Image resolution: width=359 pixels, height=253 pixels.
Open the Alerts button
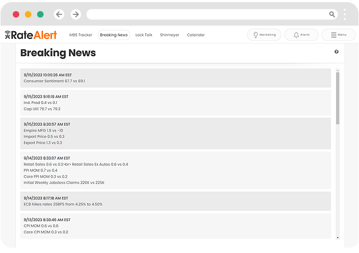tap(301, 35)
